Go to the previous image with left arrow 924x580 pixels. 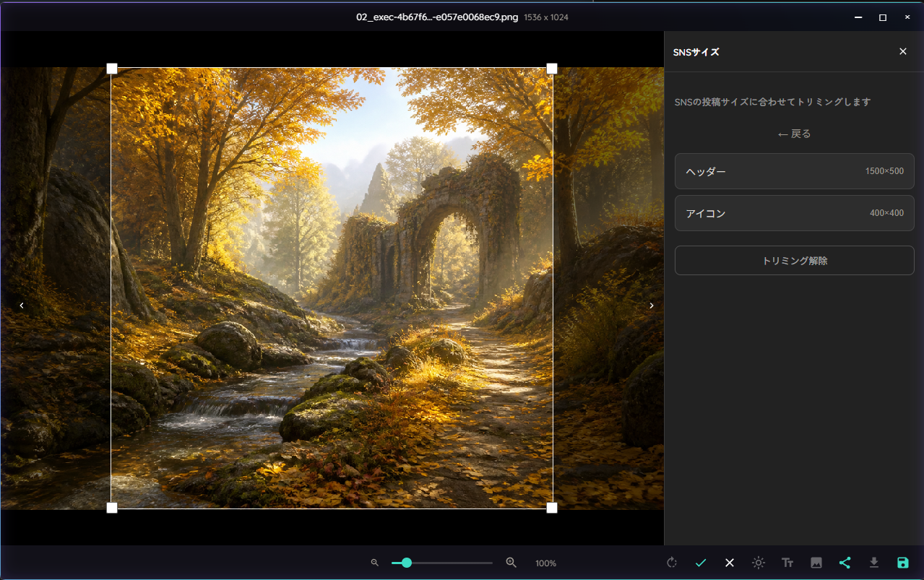click(22, 306)
